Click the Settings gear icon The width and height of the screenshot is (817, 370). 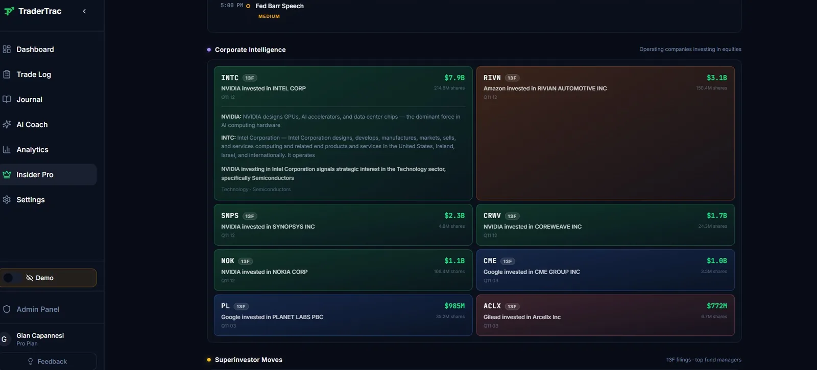[7, 200]
